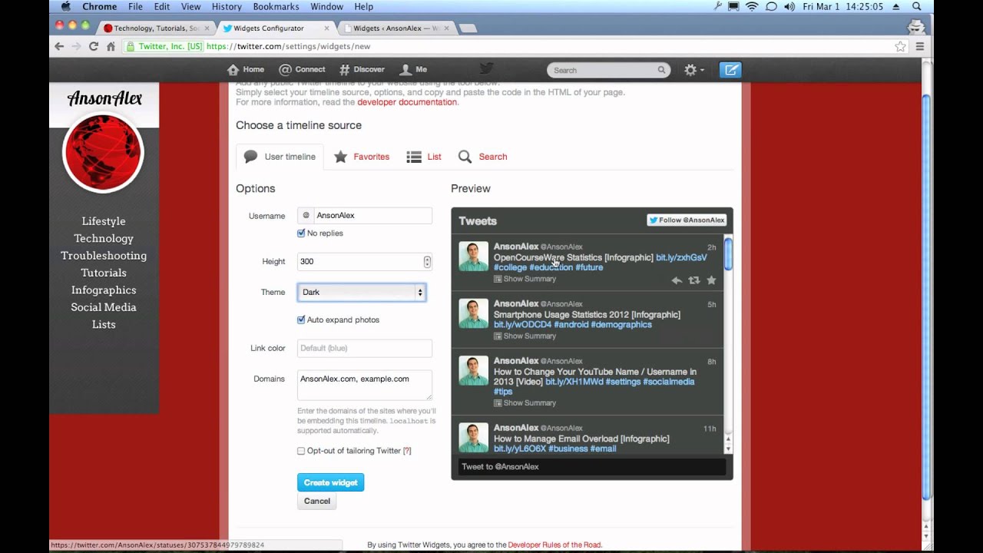The height and width of the screenshot is (553, 983).
Task: Open developer documentation link
Action: tap(407, 102)
